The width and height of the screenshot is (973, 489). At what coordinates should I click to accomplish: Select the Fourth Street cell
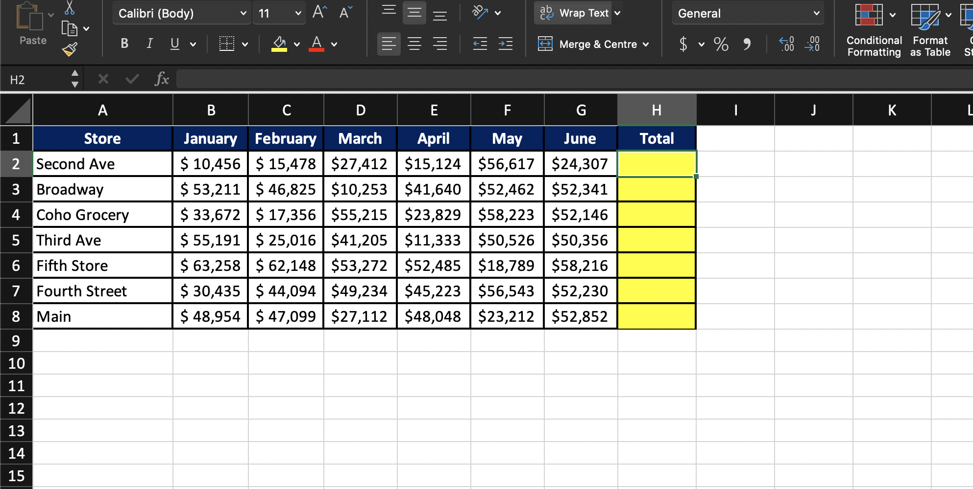click(103, 291)
